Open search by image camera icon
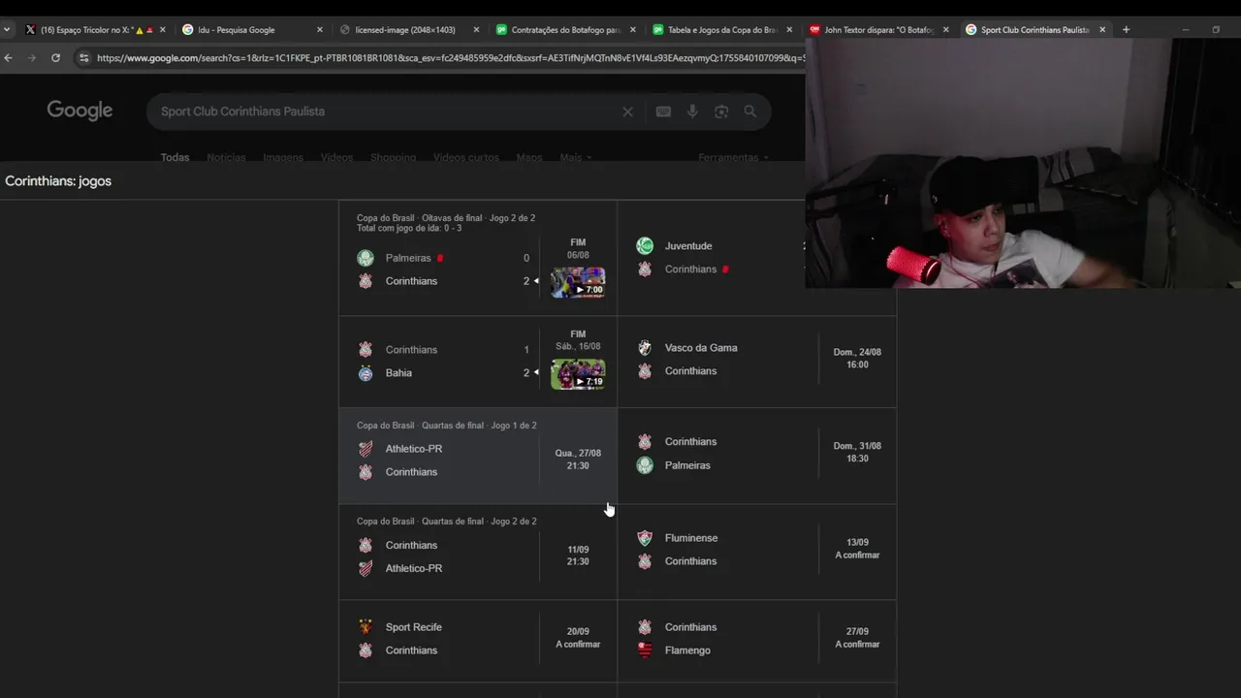1241x698 pixels. click(721, 111)
